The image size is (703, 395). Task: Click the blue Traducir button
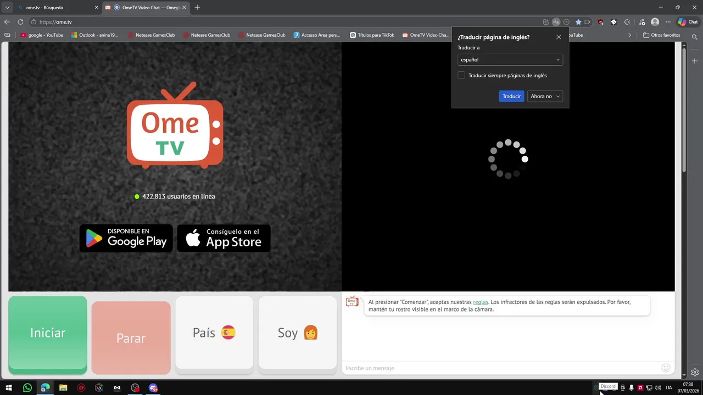tap(511, 96)
